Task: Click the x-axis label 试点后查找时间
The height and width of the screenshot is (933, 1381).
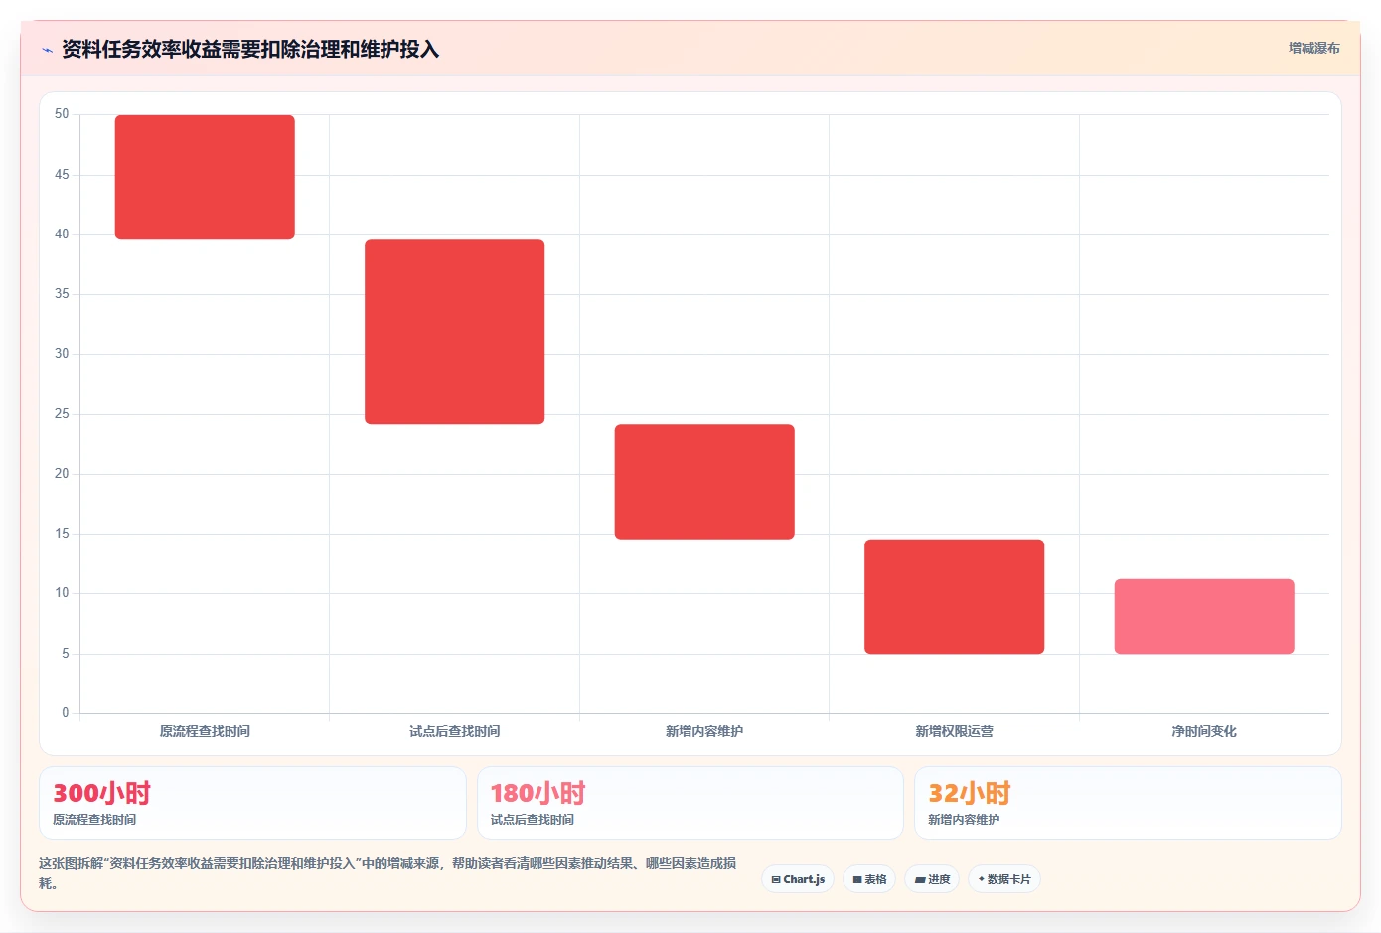Action: click(454, 731)
